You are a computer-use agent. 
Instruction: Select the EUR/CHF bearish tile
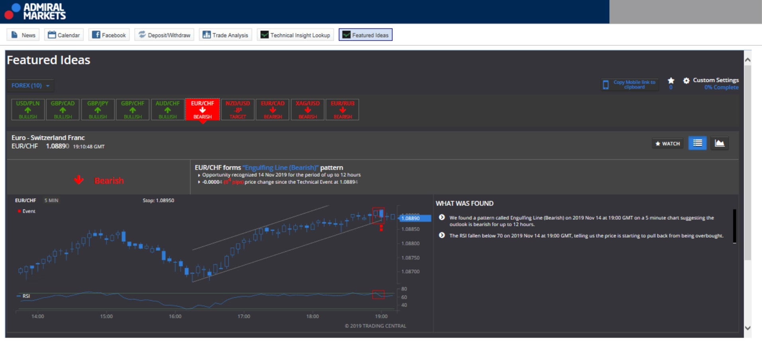[x=202, y=109]
